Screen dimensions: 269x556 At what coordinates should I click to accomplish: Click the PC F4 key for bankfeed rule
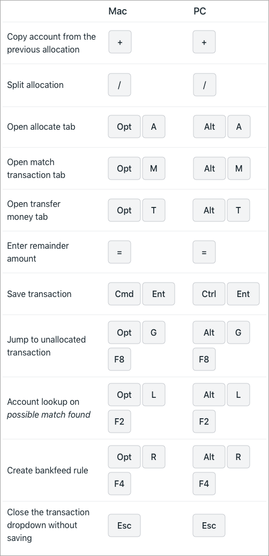point(204,484)
